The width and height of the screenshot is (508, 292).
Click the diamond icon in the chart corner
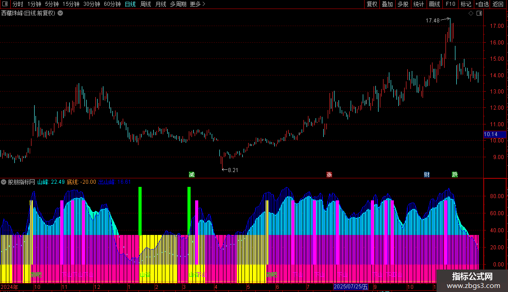click(x=471, y=13)
